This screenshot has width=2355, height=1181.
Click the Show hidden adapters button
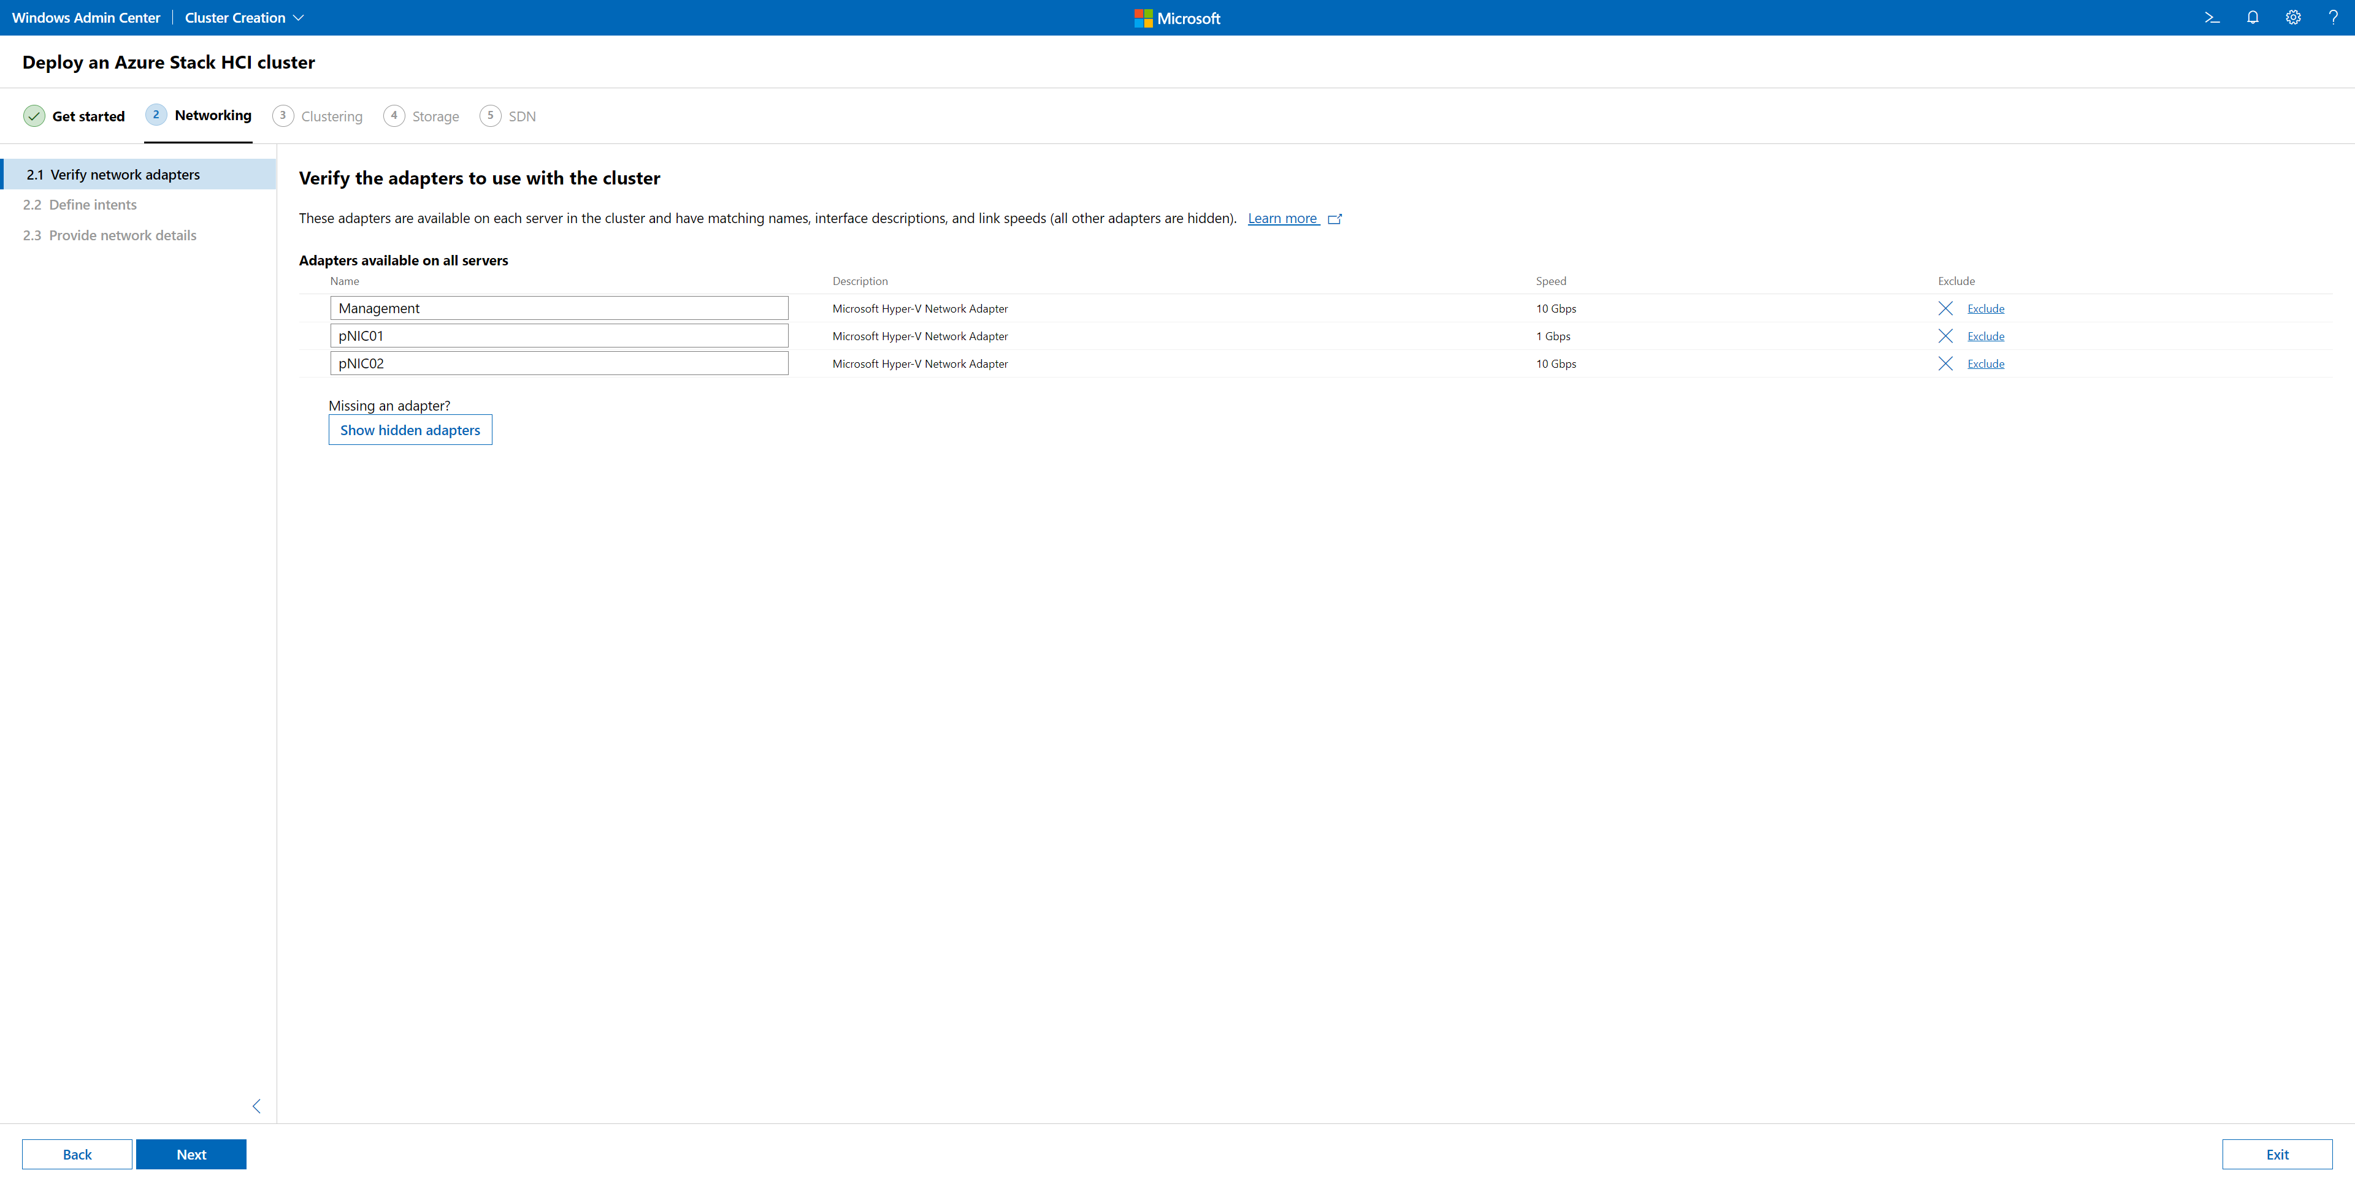click(410, 430)
